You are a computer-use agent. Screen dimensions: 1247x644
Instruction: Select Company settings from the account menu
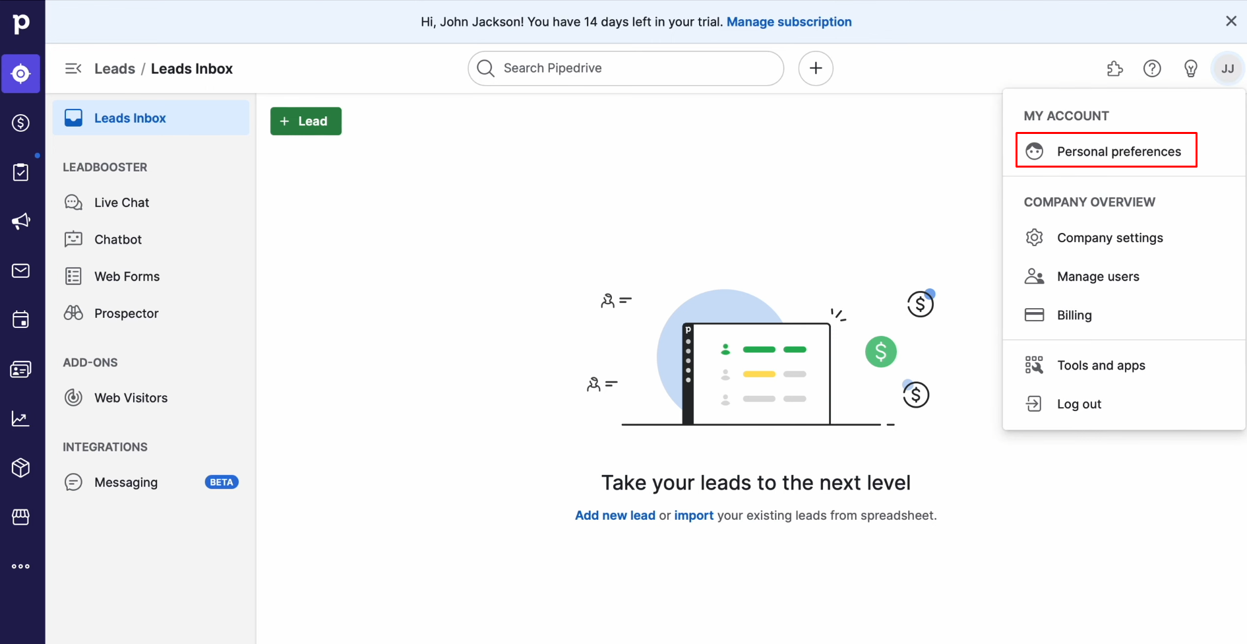pos(1110,238)
